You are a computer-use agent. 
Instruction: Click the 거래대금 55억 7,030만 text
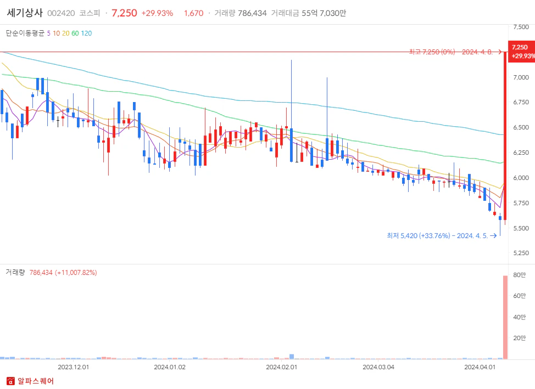click(x=309, y=13)
